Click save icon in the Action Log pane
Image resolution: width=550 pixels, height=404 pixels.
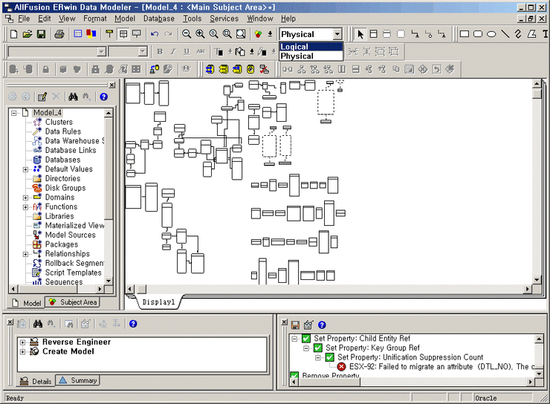point(295,325)
